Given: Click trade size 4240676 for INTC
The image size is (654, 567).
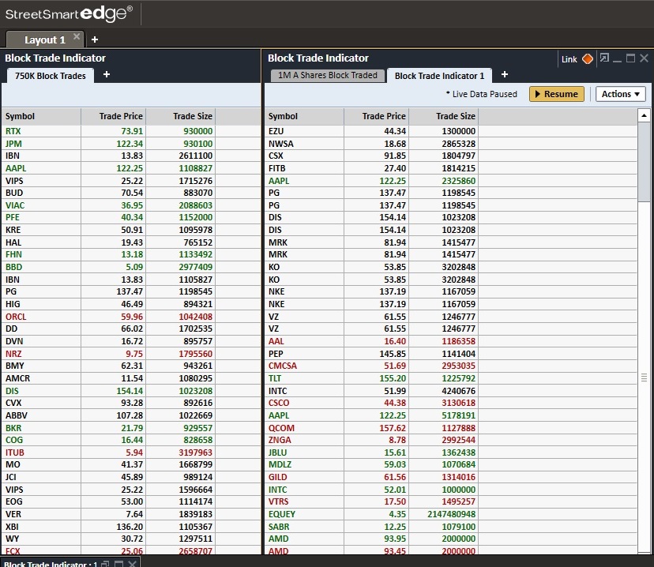Looking at the screenshot, I should pyautogui.click(x=458, y=391).
